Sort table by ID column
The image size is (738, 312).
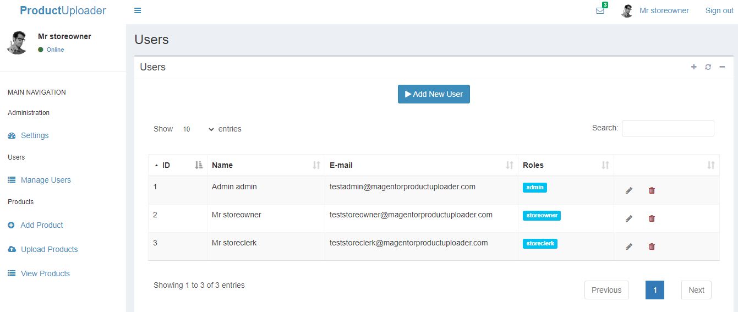pos(178,165)
